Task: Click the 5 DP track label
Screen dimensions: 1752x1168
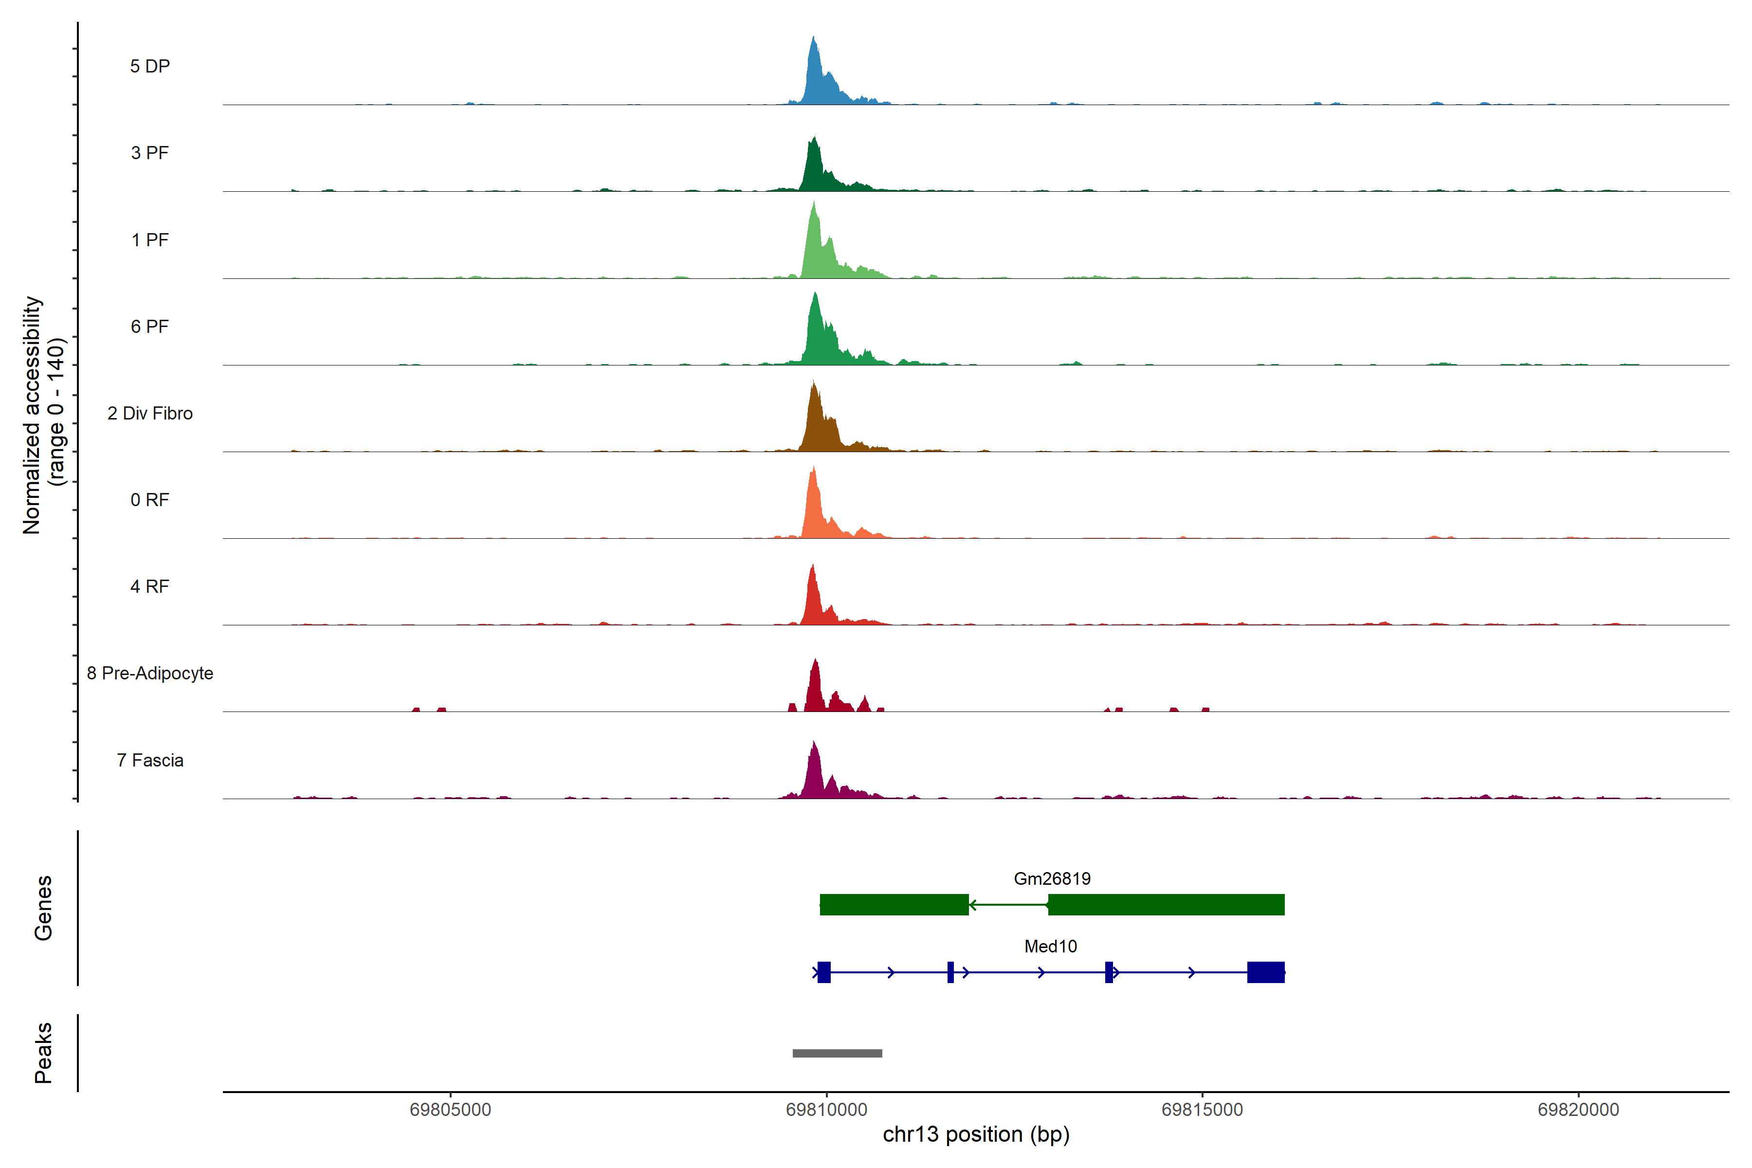Action: tap(150, 66)
